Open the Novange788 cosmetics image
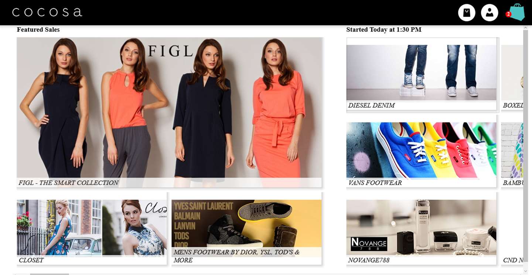 (x=421, y=228)
